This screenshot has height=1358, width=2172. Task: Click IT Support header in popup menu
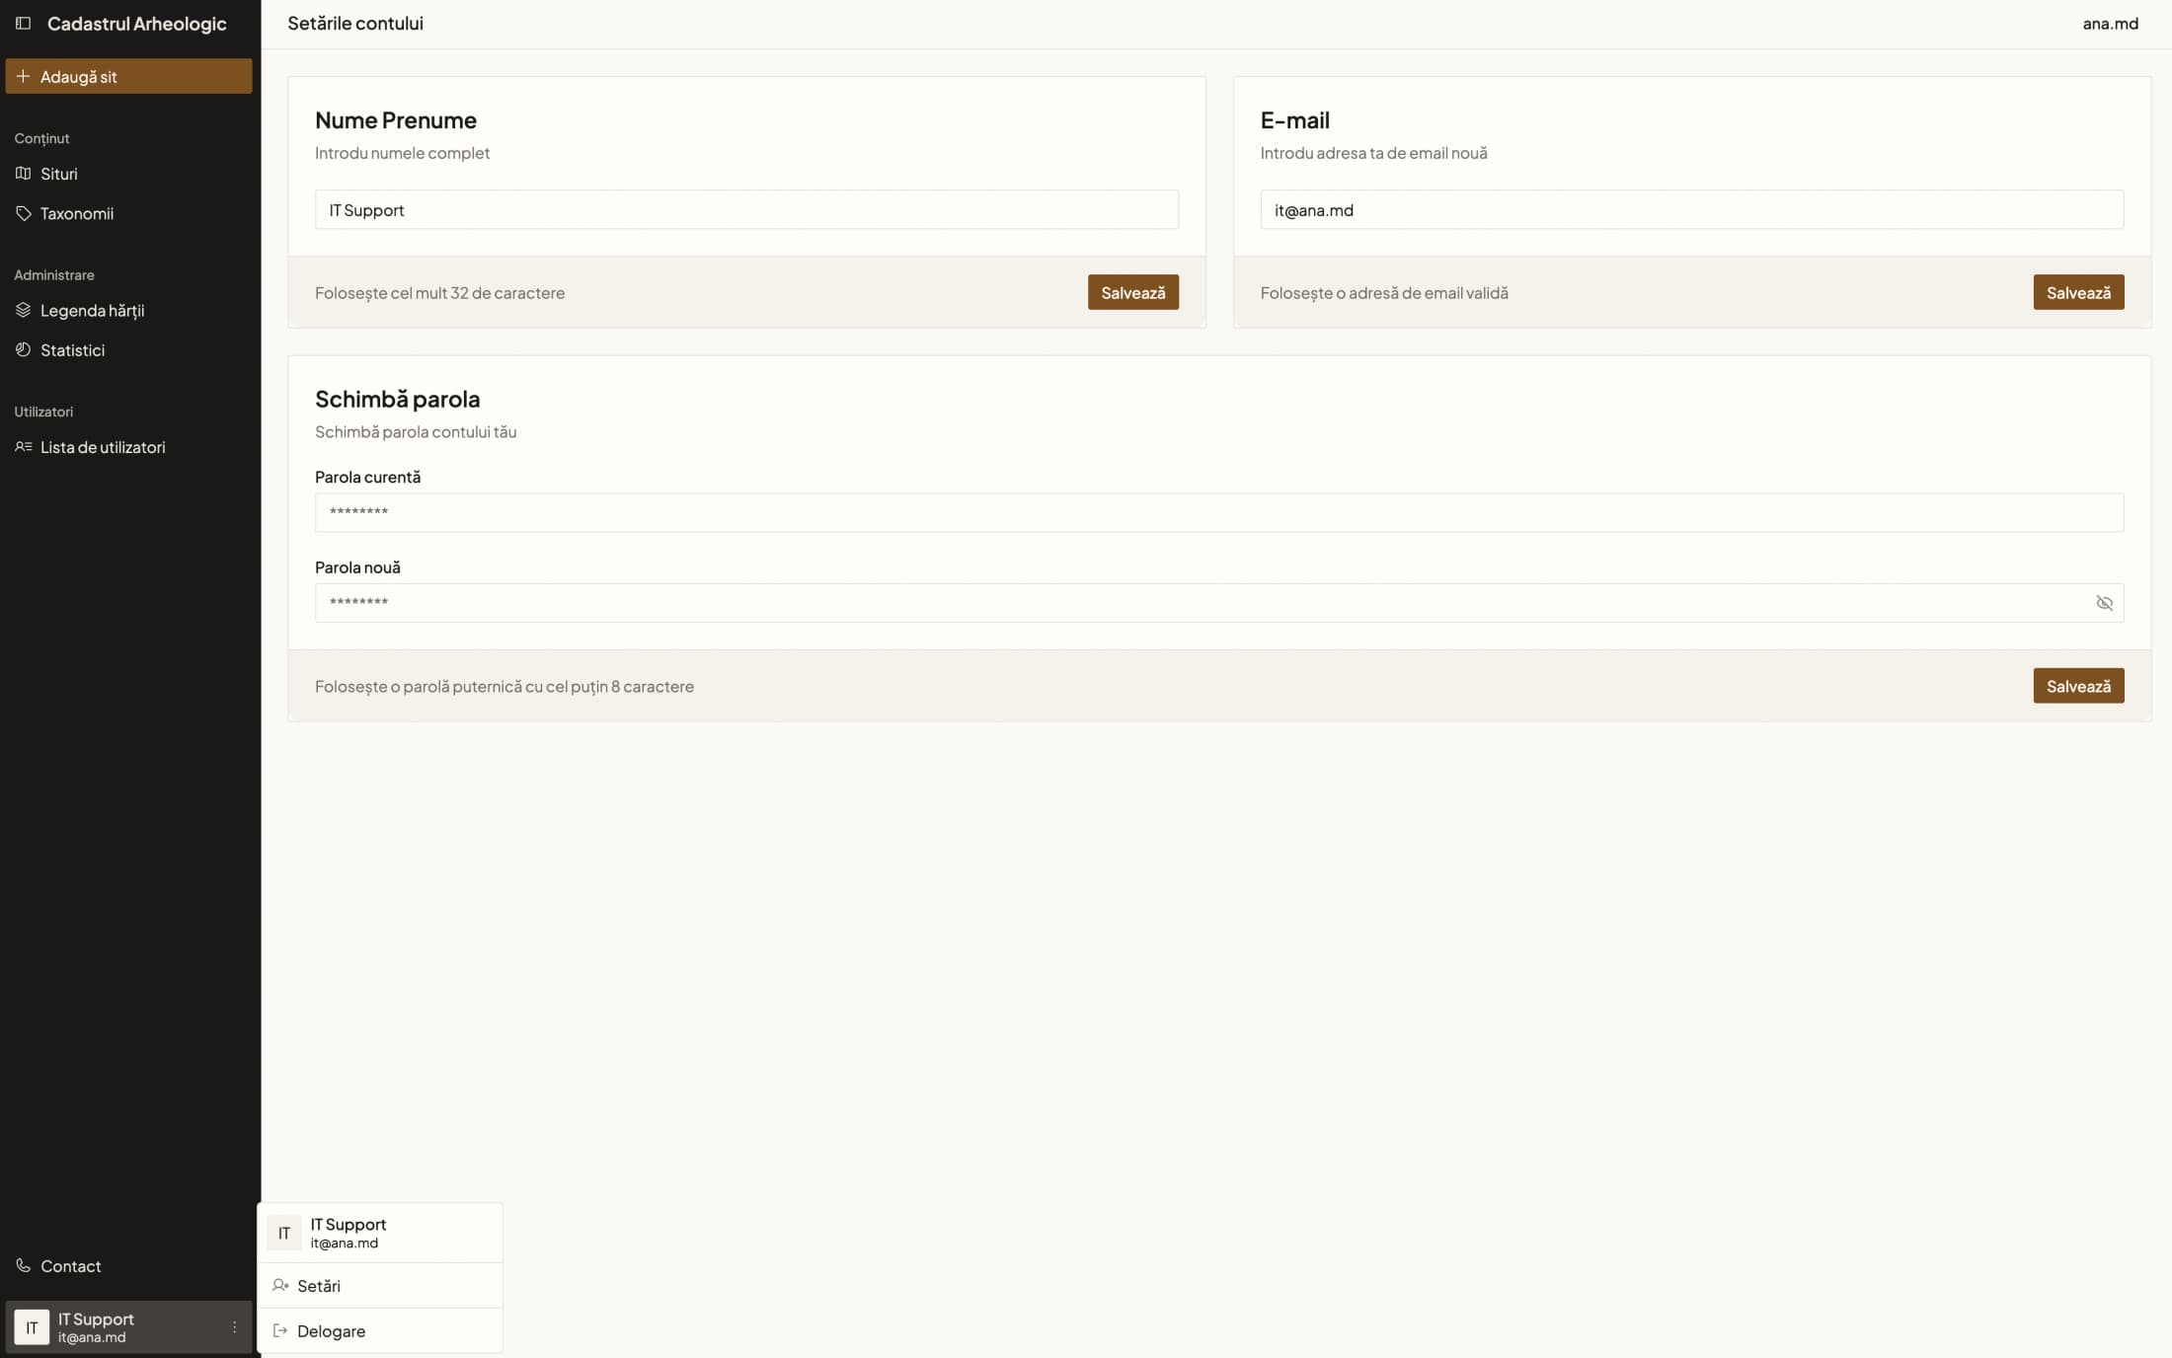[x=380, y=1233]
